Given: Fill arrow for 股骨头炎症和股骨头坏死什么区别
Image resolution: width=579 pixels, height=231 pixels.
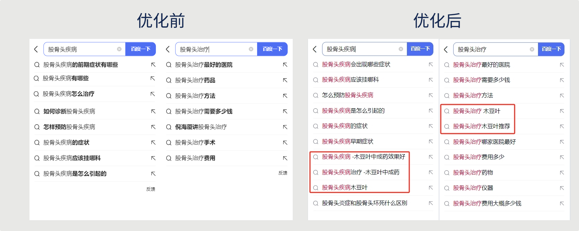Looking at the screenshot, I should (x=431, y=203).
